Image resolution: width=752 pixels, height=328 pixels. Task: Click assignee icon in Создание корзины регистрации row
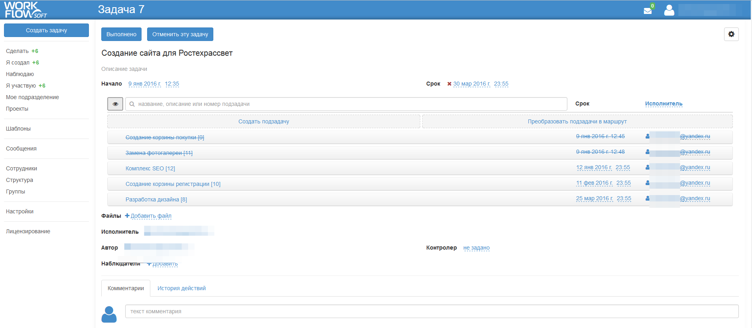(x=648, y=183)
